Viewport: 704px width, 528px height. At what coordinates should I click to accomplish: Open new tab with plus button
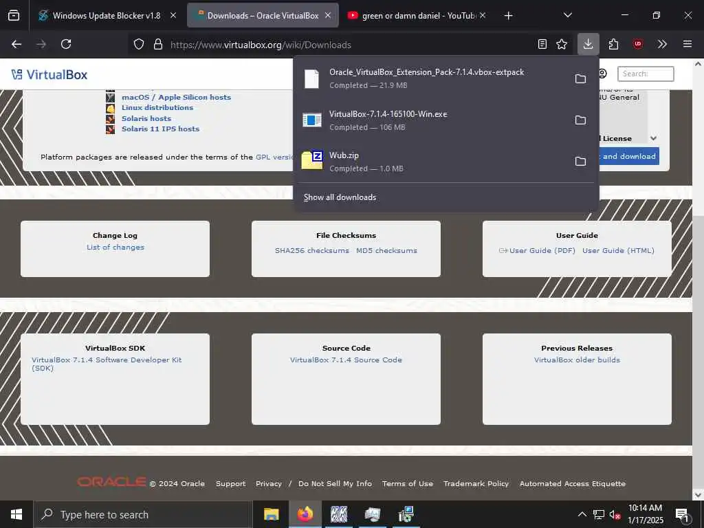(508, 16)
